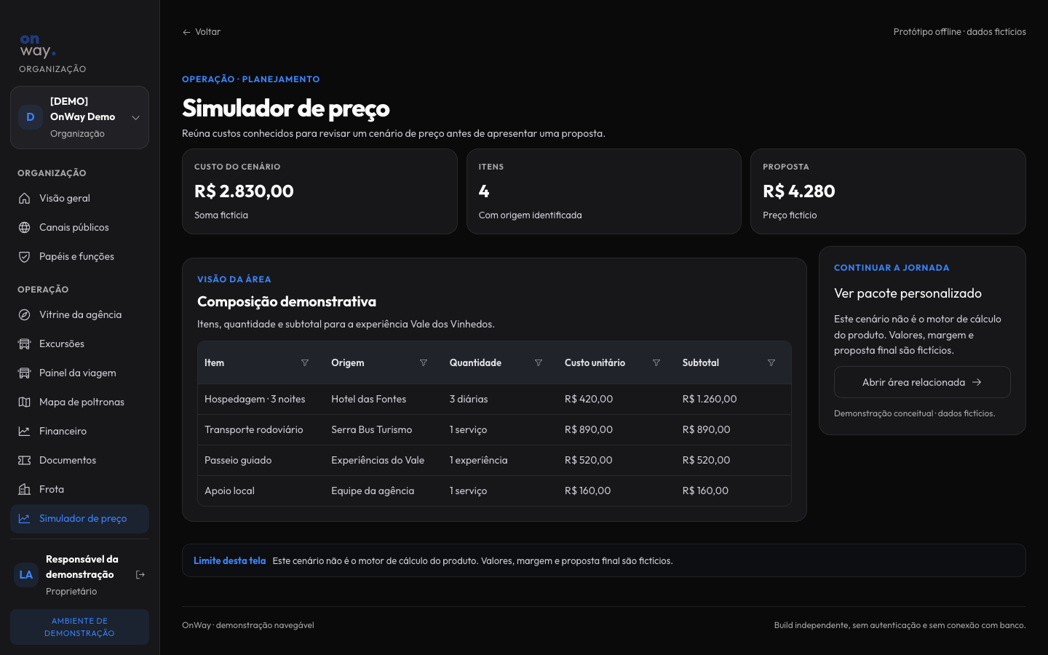Click the Custo do cenário summary card
Viewport: 1048px width, 655px height.
coord(319,191)
